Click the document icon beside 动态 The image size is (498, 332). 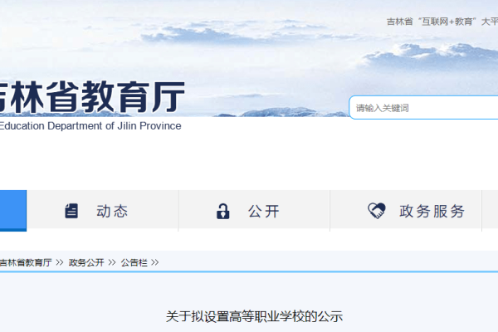point(71,211)
